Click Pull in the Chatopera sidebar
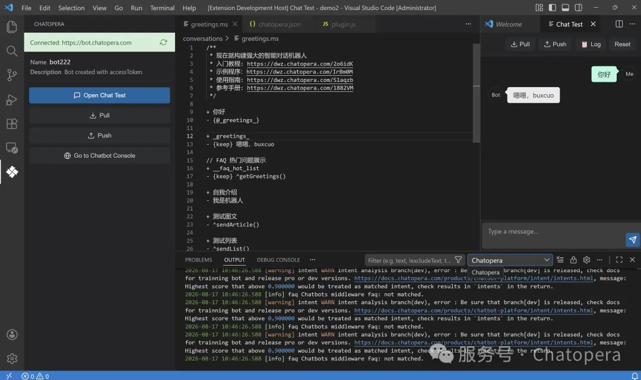Viewport: 641px width, 380px height. [99, 116]
